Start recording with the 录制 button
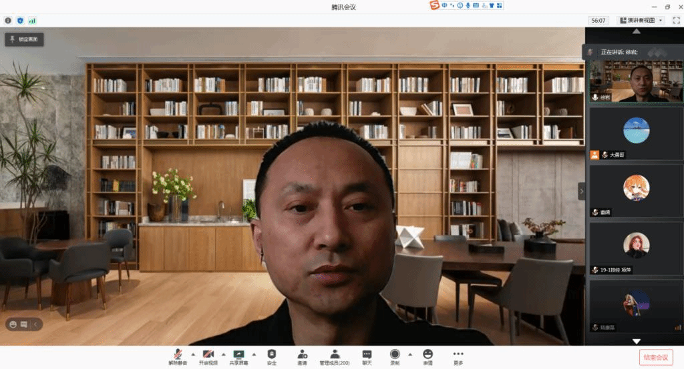The image size is (684, 369). [x=395, y=356]
